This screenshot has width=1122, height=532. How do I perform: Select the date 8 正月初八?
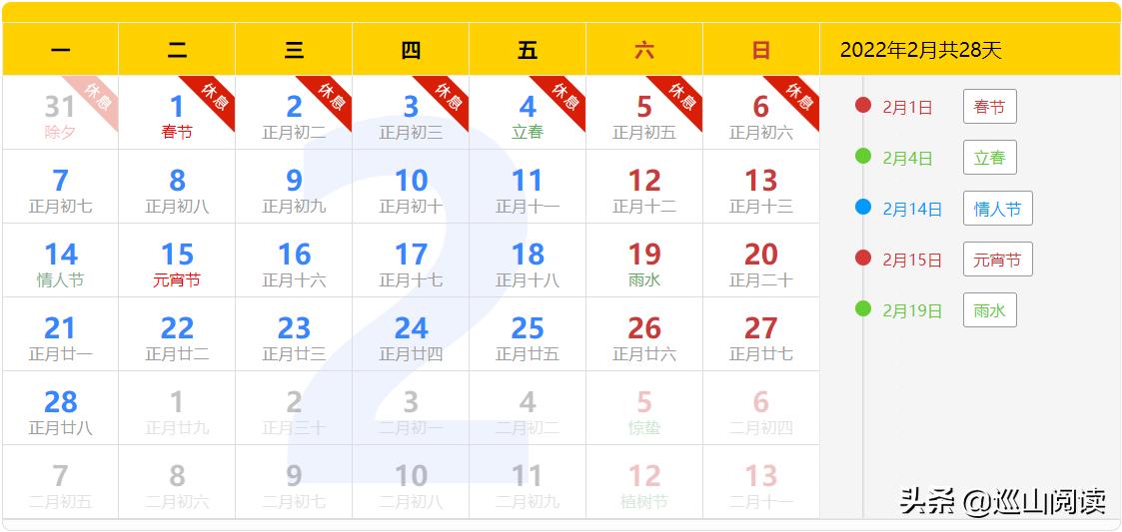(178, 187)
